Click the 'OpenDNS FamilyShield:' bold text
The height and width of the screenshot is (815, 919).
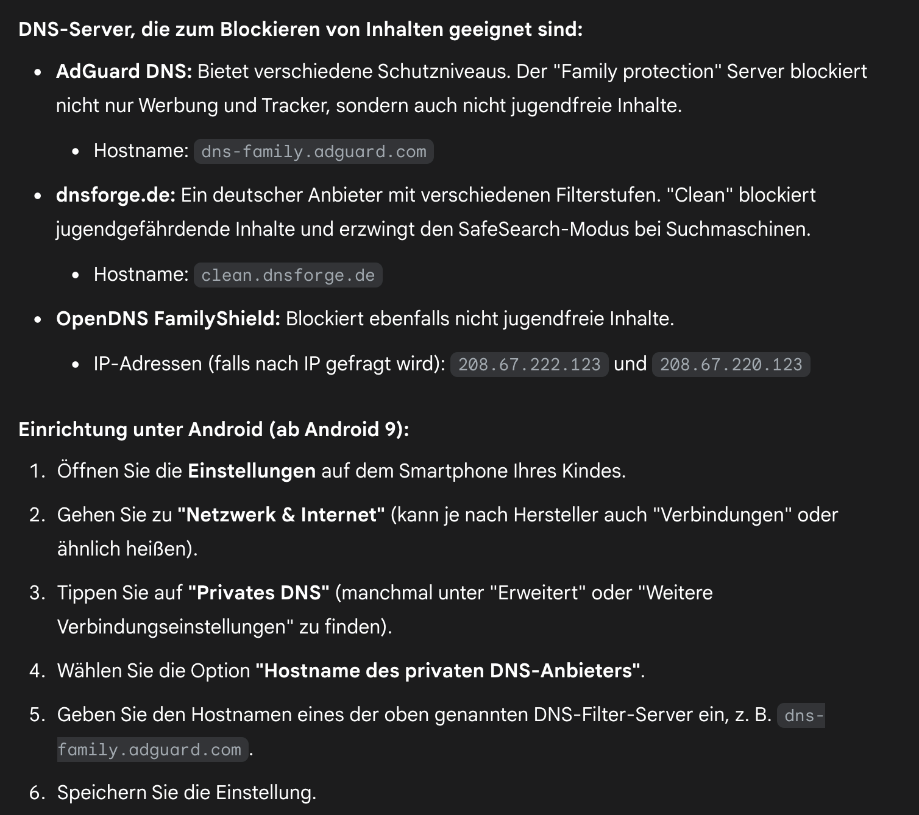coord(168,319)
